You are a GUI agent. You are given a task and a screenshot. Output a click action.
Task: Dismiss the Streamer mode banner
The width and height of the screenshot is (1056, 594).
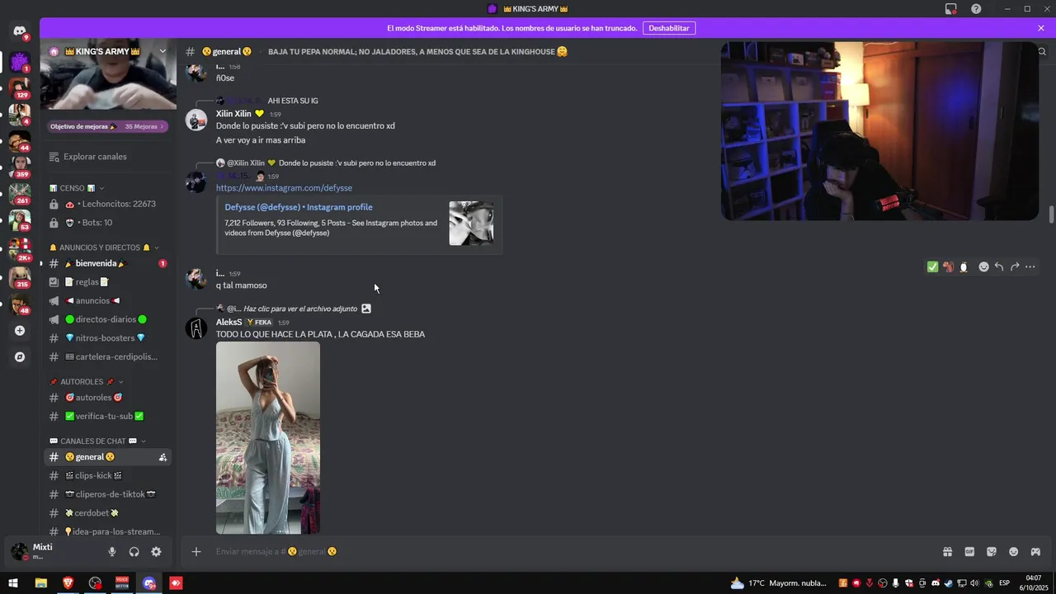pos(1041,28)
